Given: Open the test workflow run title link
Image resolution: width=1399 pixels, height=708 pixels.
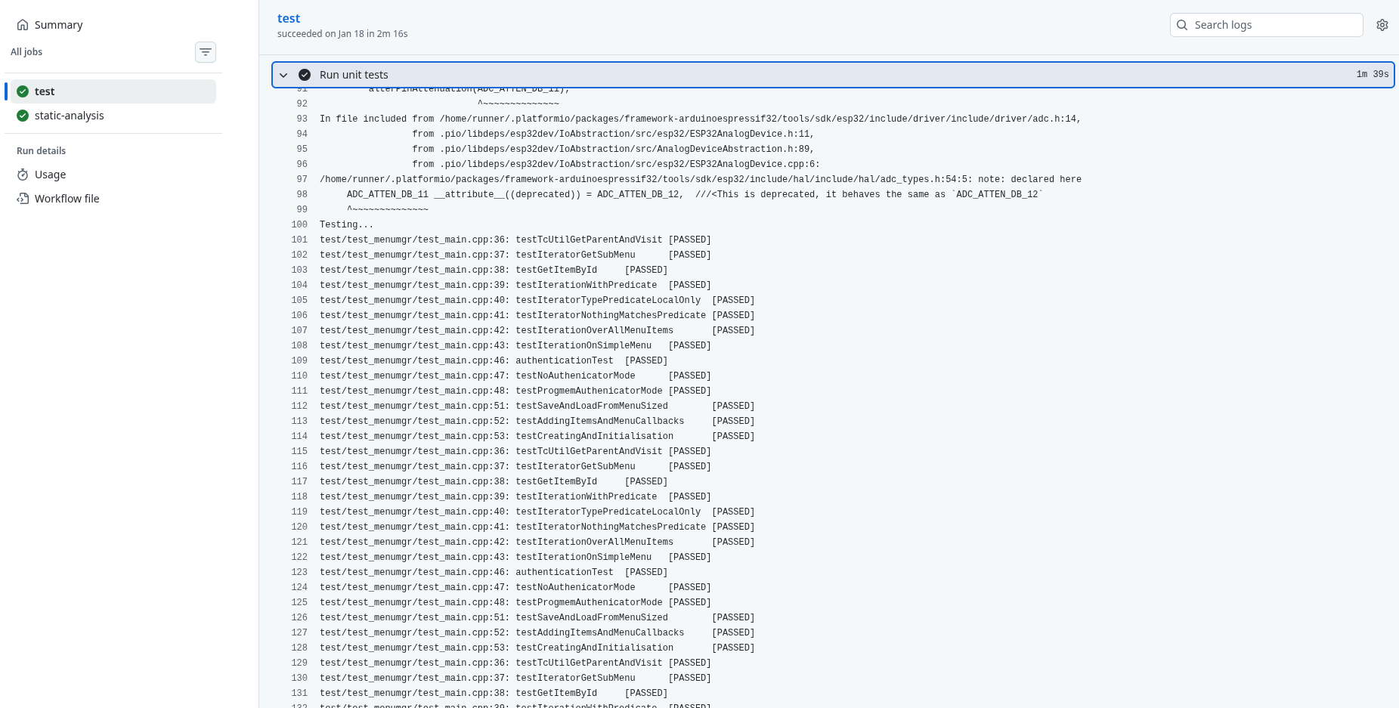Looking at the screenshot, I should pos(289,17).
